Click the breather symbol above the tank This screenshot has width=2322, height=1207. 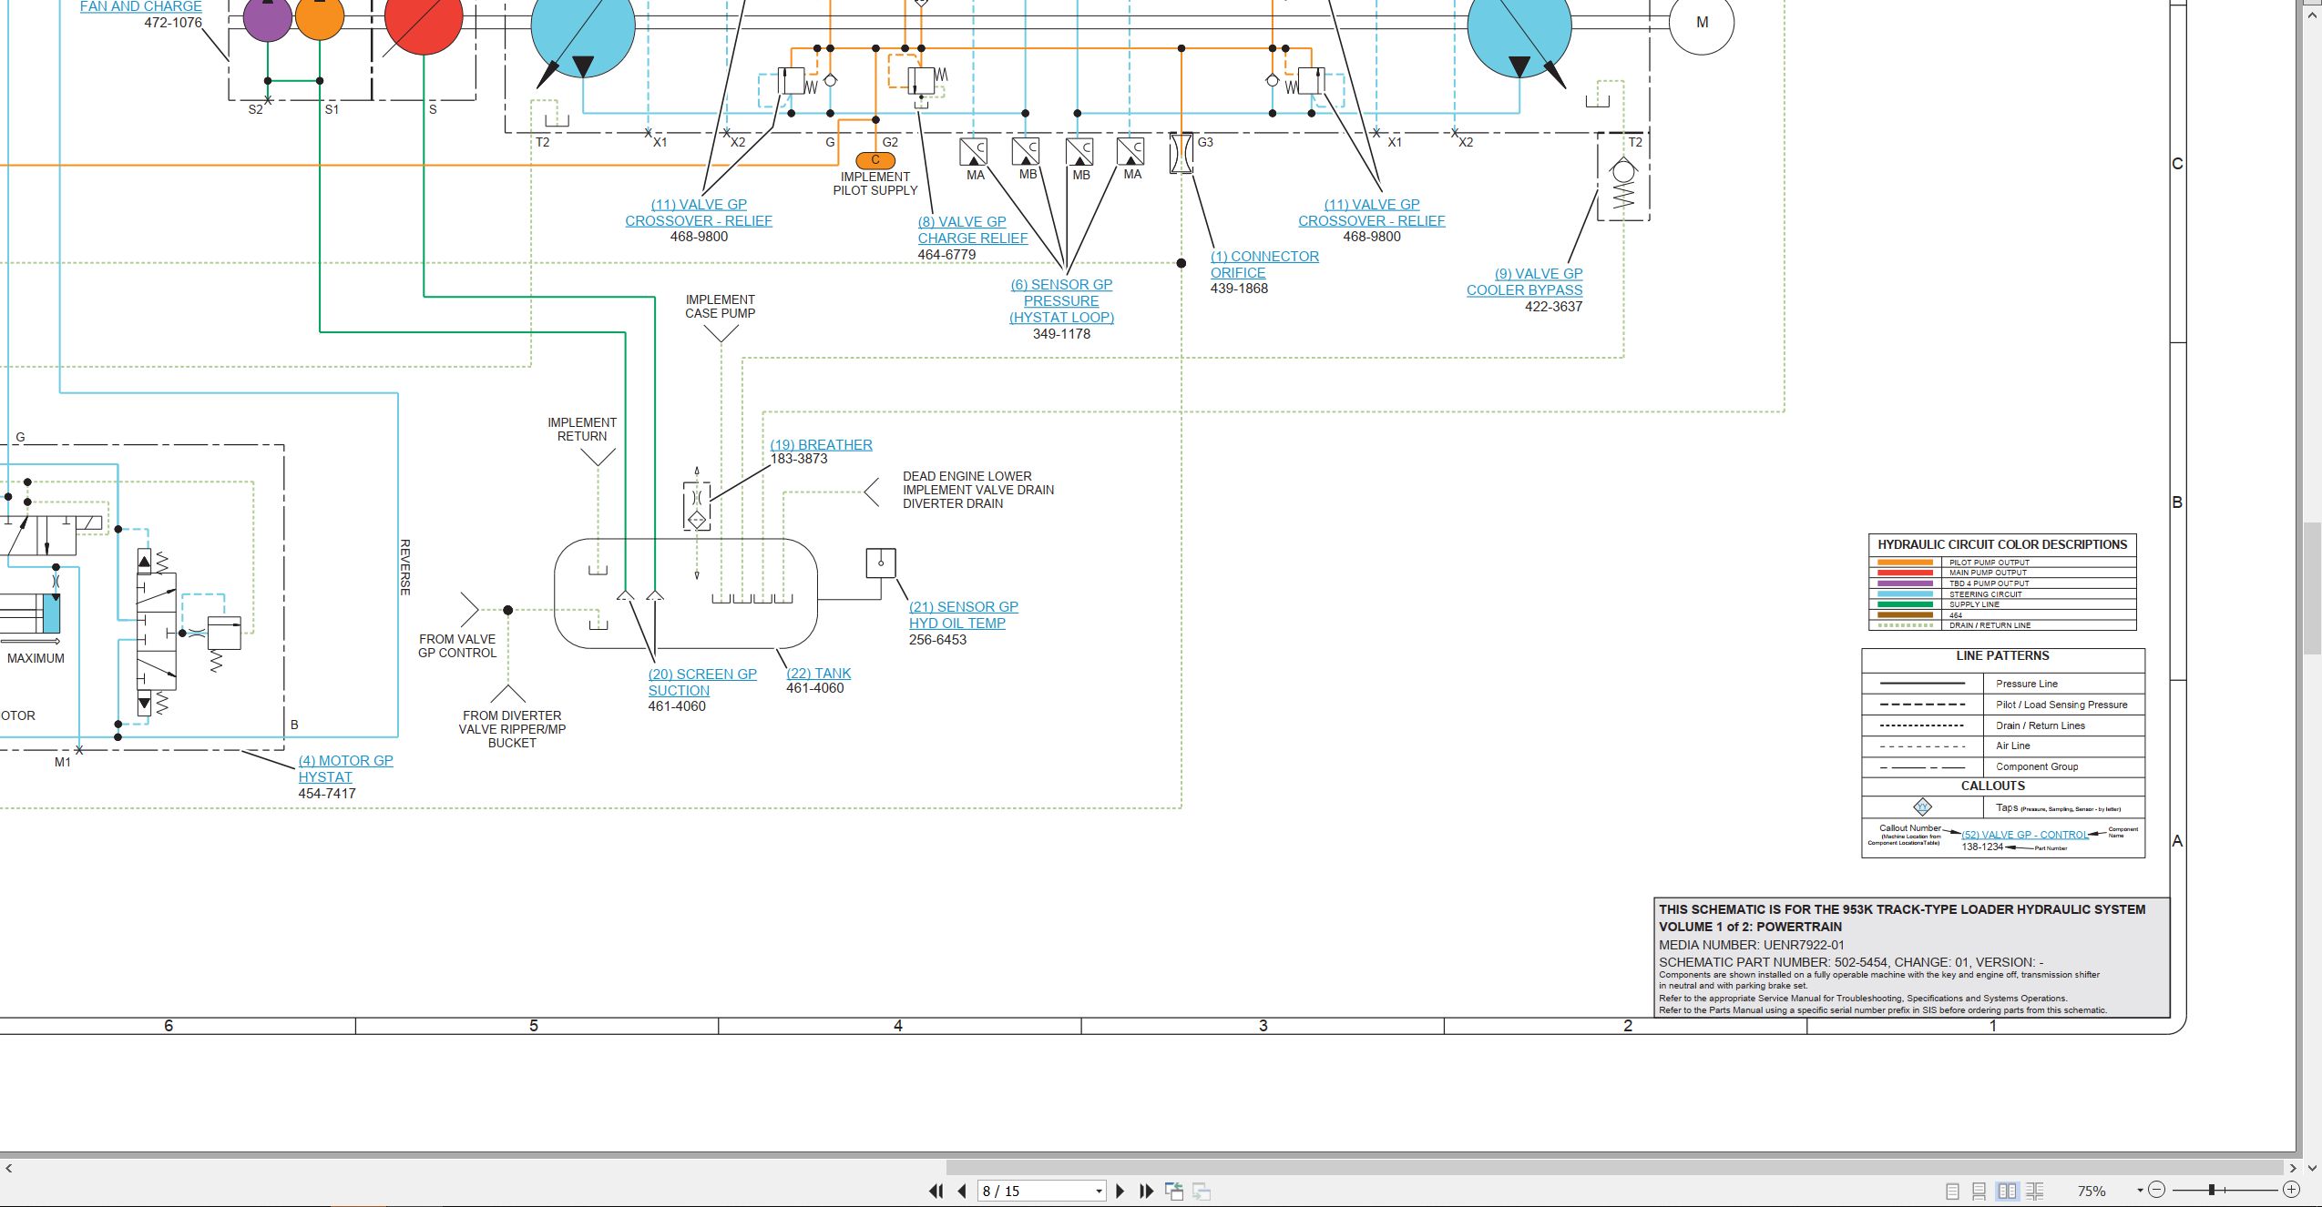[697, 506]
